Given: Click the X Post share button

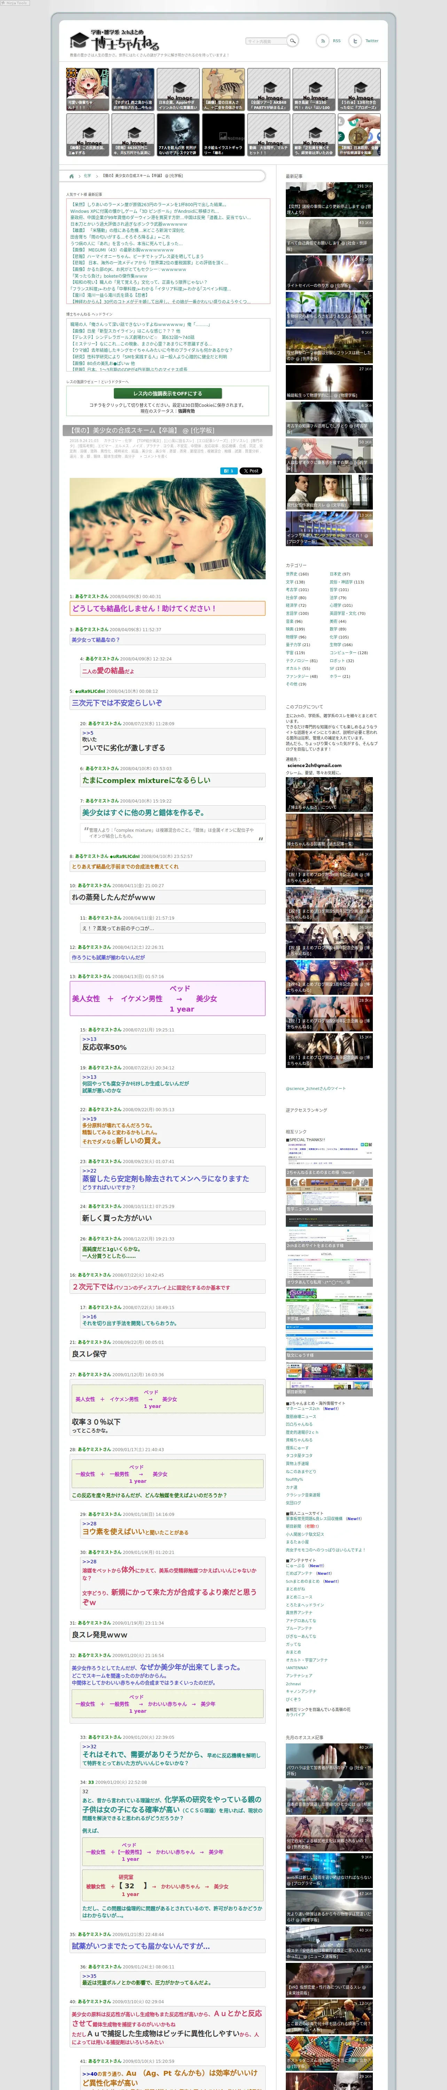Looking at the screenshot, I should pos(251,471).
